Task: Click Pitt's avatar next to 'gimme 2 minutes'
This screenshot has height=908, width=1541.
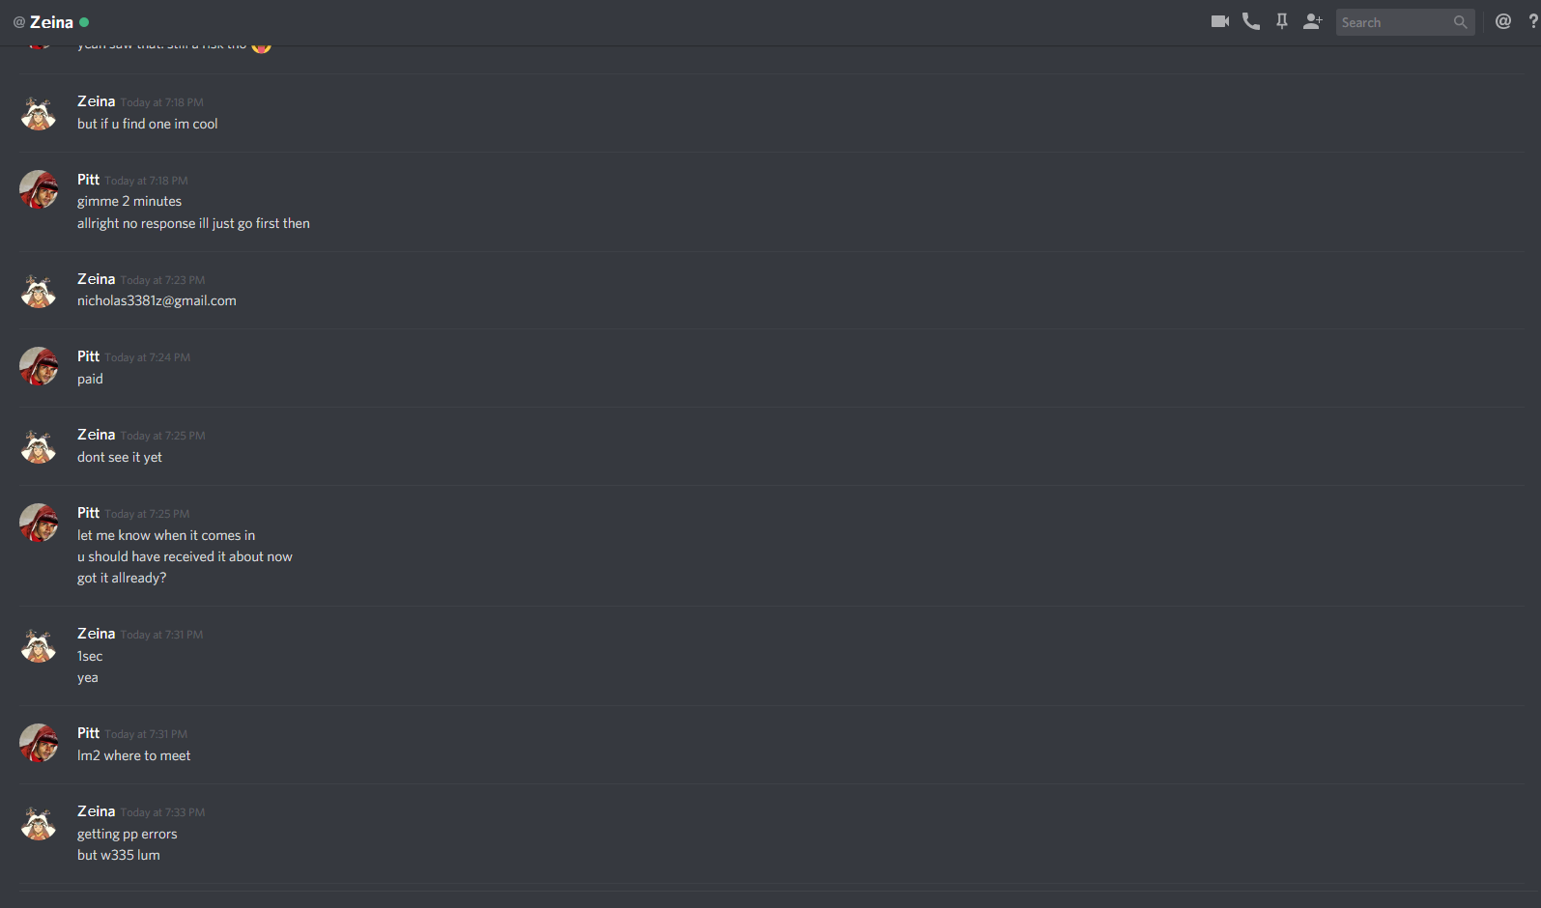Action: pyautogui.click(x=39, y=190)
